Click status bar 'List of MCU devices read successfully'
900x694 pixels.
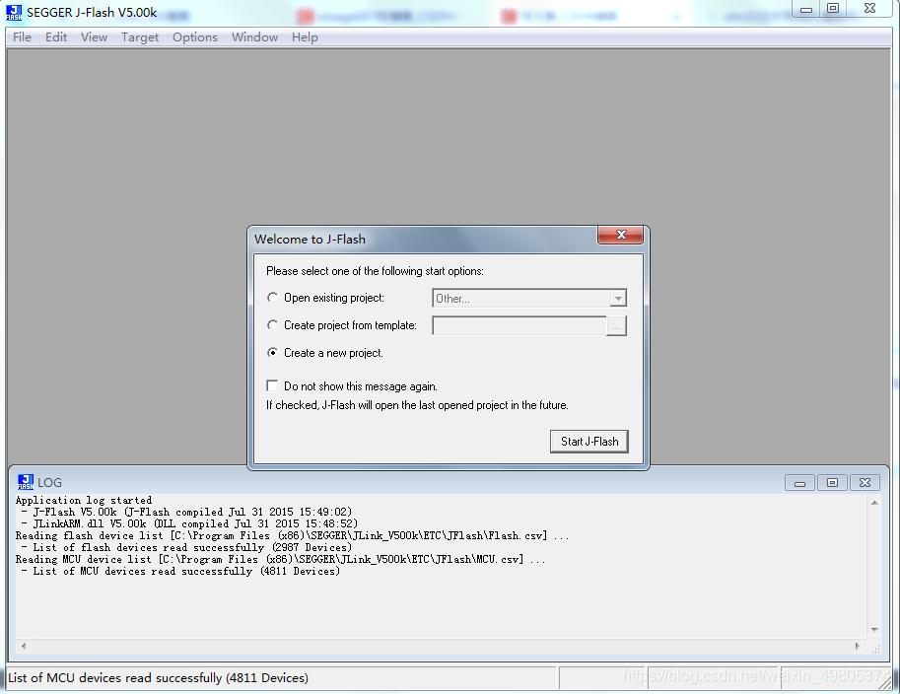click(x=159, y=678)
